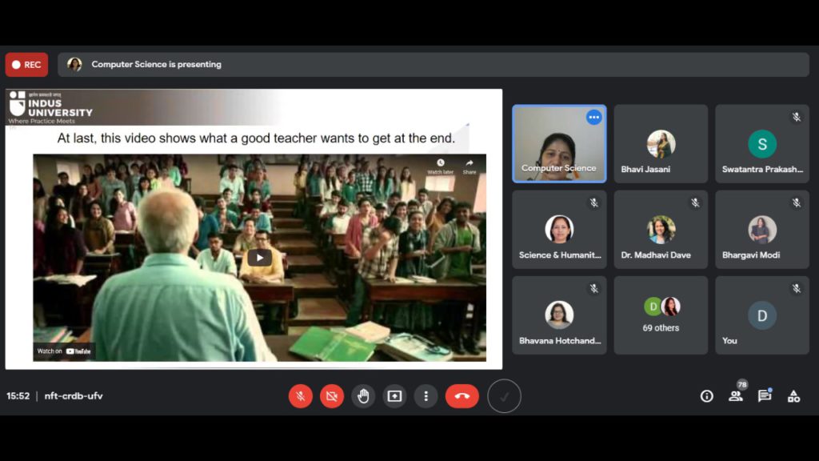The image size is (819, 461).
Task: Toggle the microphone mute button
Action: point(301,396)
